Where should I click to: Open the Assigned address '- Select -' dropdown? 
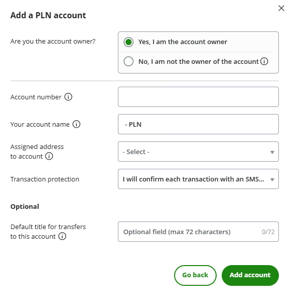[x=198, y=152]
